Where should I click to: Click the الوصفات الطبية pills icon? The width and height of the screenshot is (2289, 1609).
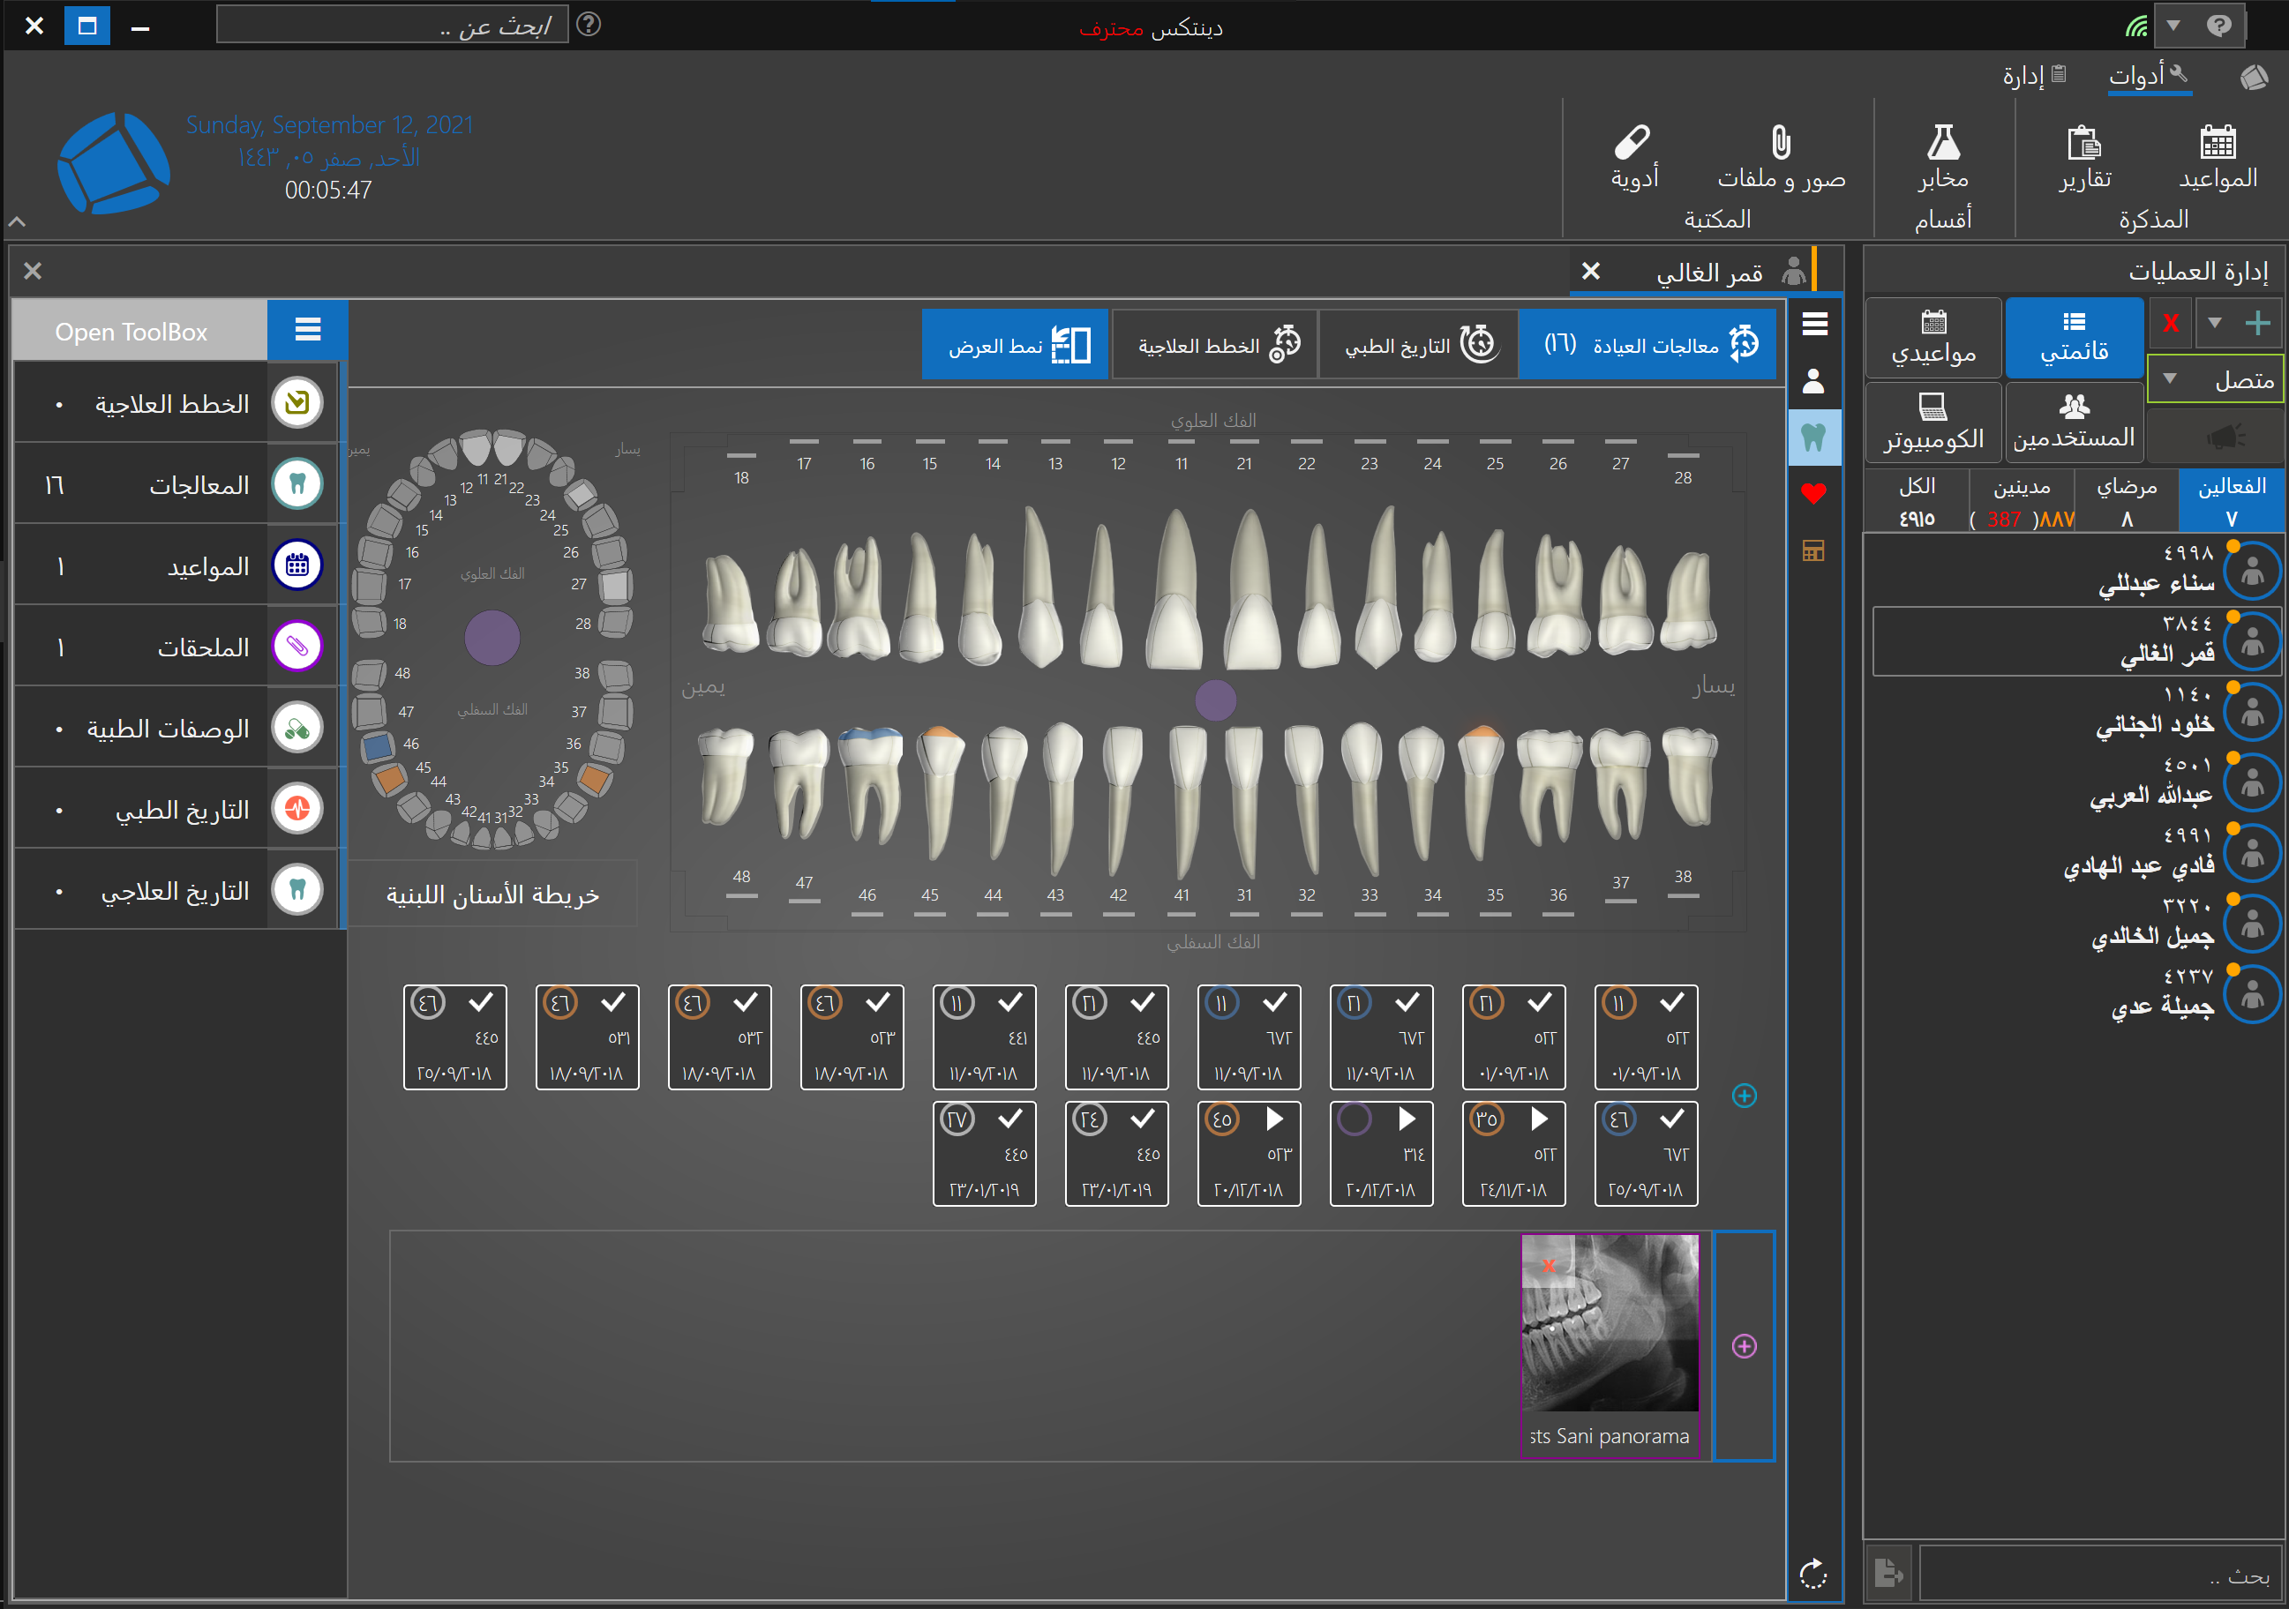(297, 728)
